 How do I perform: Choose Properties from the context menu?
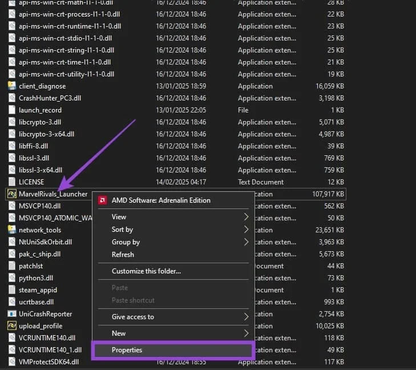[127, 350]
